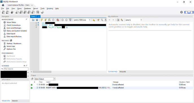Beautify the SQL script with broom icon

click(98, 20)
